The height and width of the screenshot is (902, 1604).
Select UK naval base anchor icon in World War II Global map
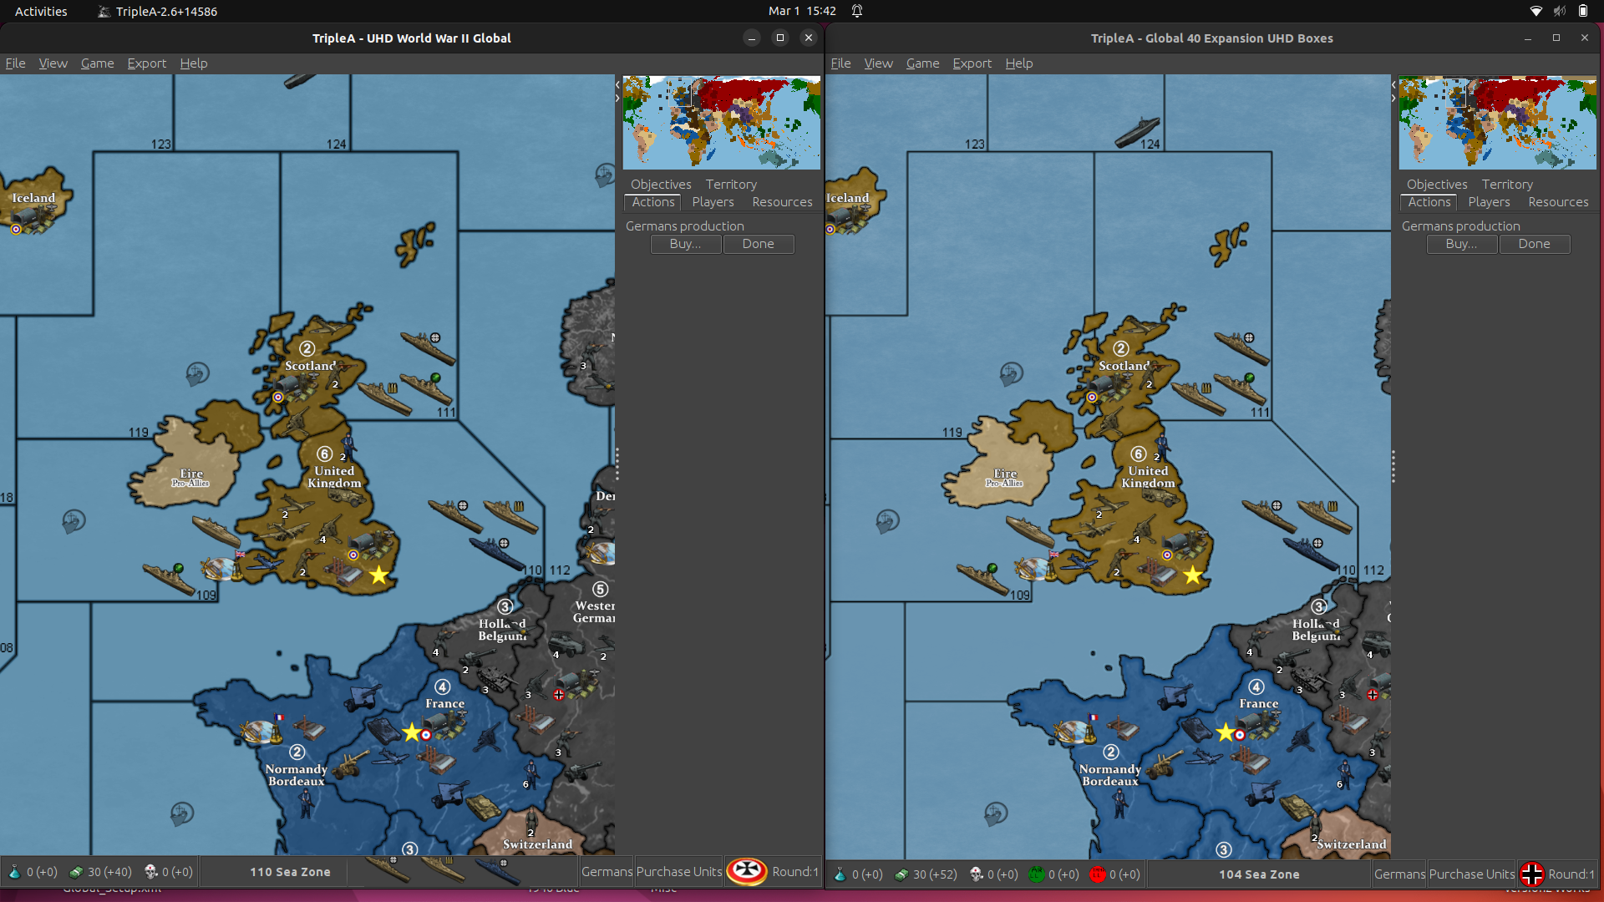point(221,570)
